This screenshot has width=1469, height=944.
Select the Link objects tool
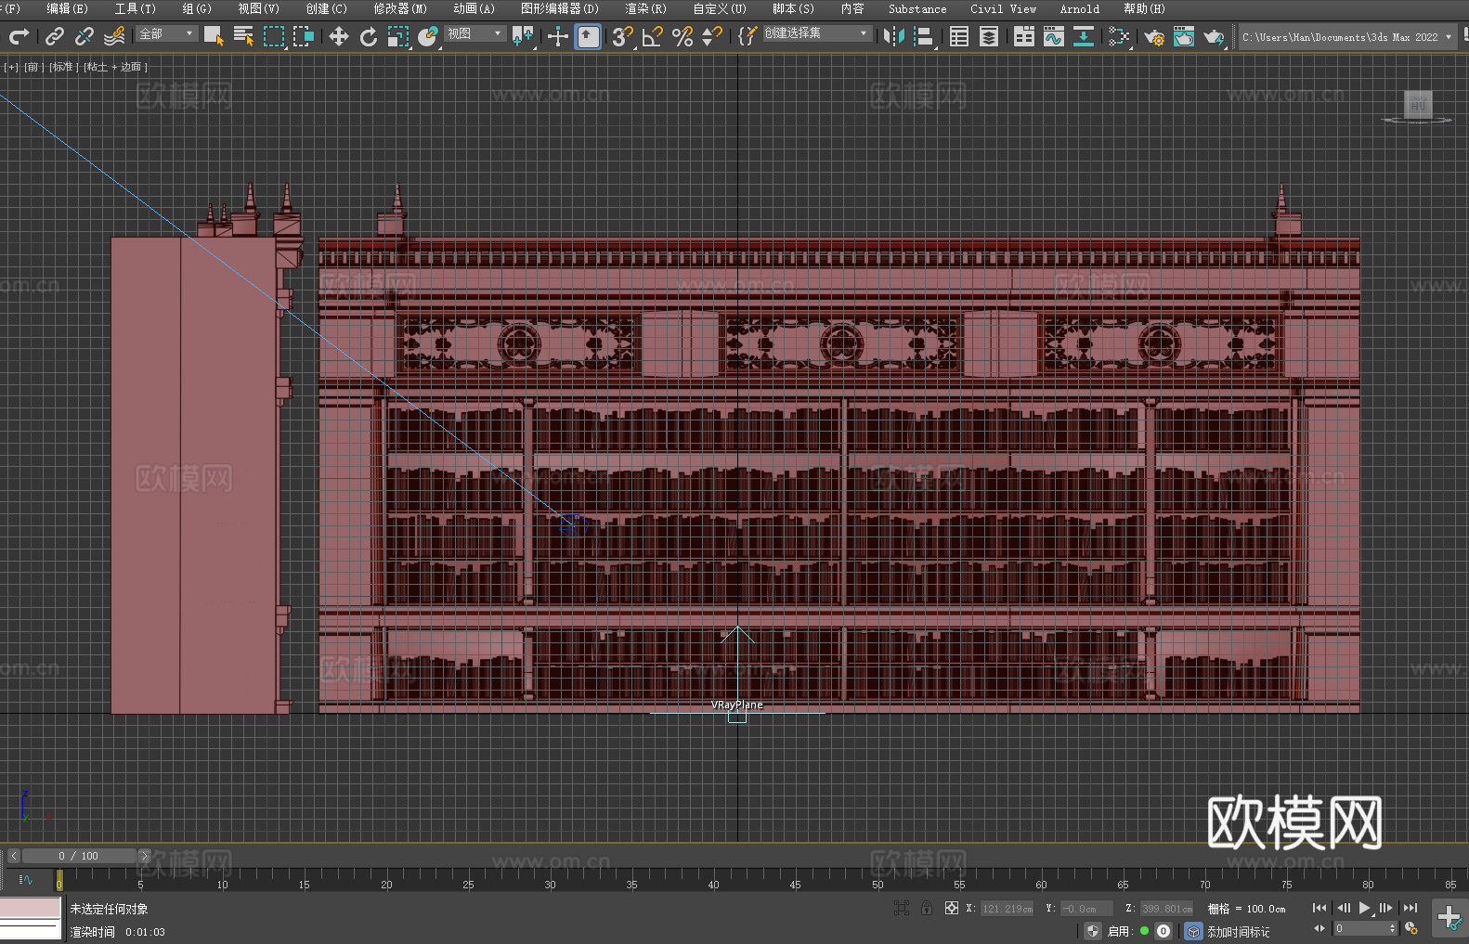pyautogui.click(x=55, y=36)
